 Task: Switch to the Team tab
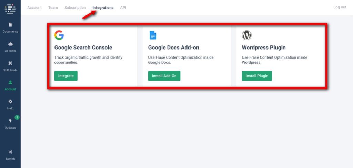[53, 8]
